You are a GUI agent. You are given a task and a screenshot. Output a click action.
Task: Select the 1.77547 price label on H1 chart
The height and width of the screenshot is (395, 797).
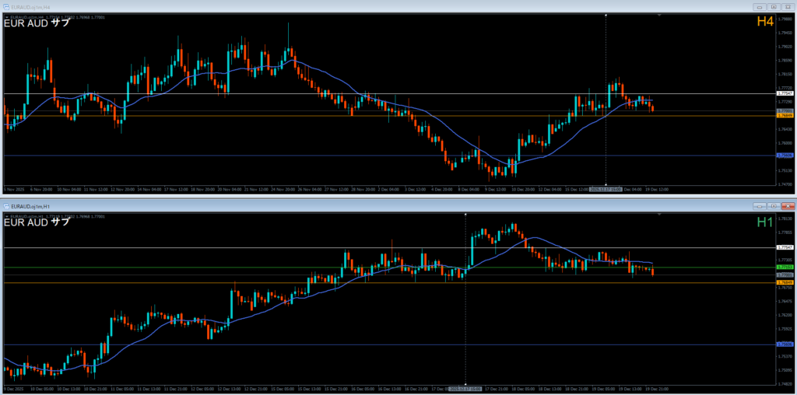[x=785, y=247]
